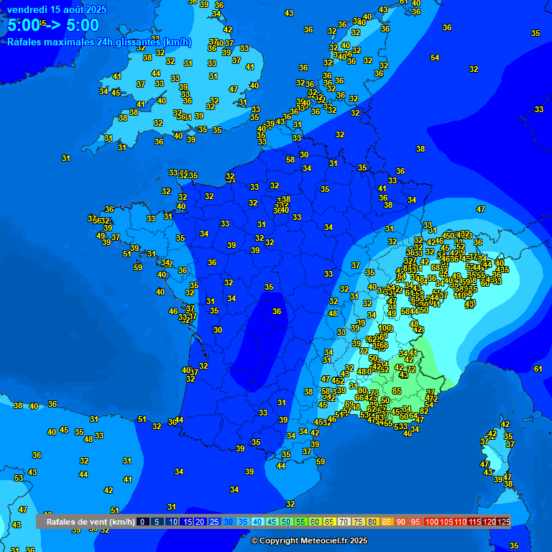
Task: Select the 85 km/h legend swatch
Action: pyautogui.click(x=387, y=522)
